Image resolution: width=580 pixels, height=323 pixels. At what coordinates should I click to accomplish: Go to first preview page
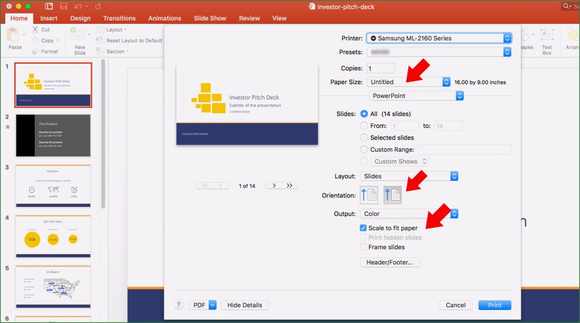(x=205, y=185)
